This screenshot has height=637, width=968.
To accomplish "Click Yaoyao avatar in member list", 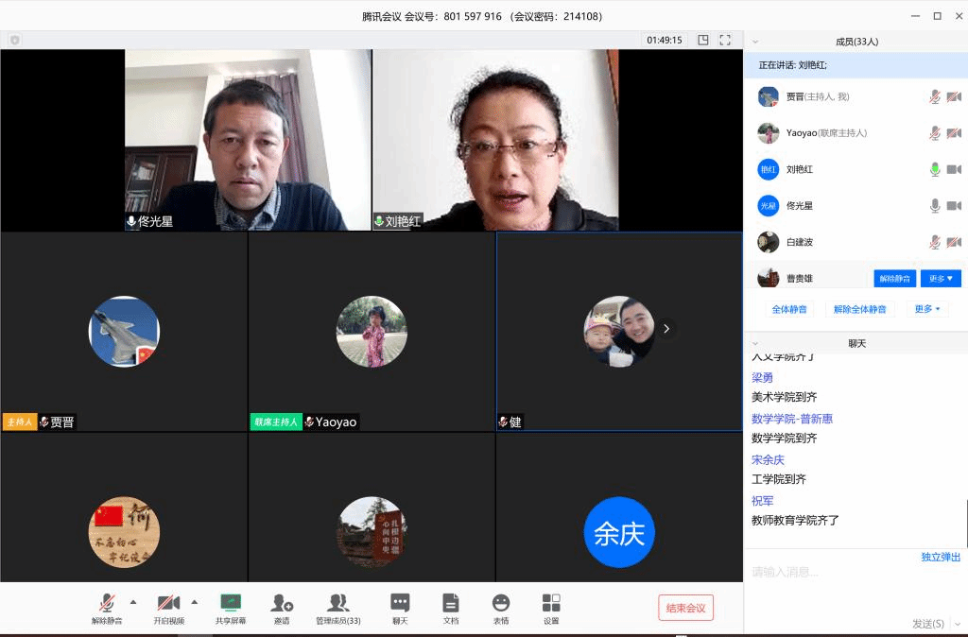I will (x=768, y=133).
